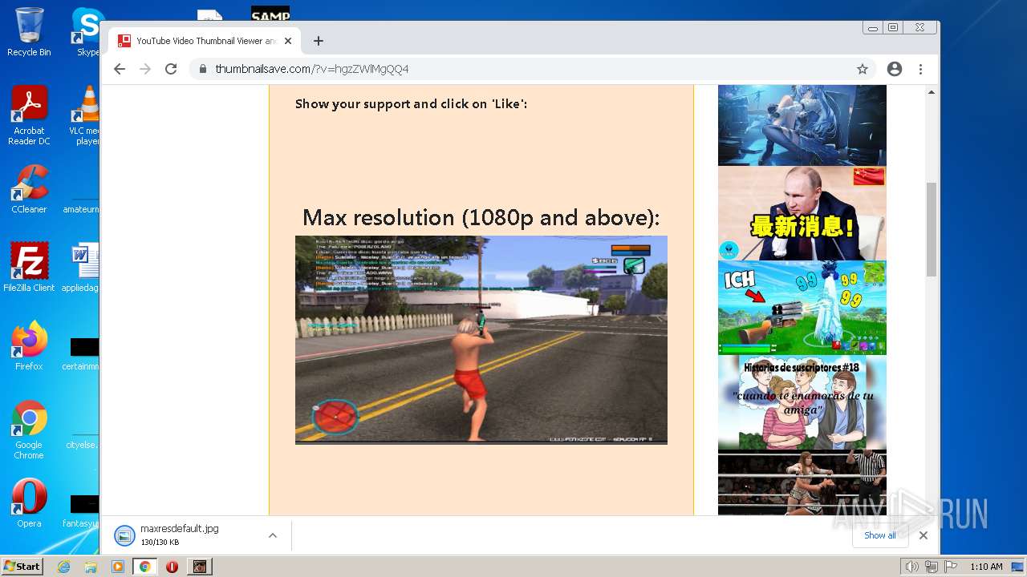
Task: Launch Opera from desktop
Action: tap(29, 503)
